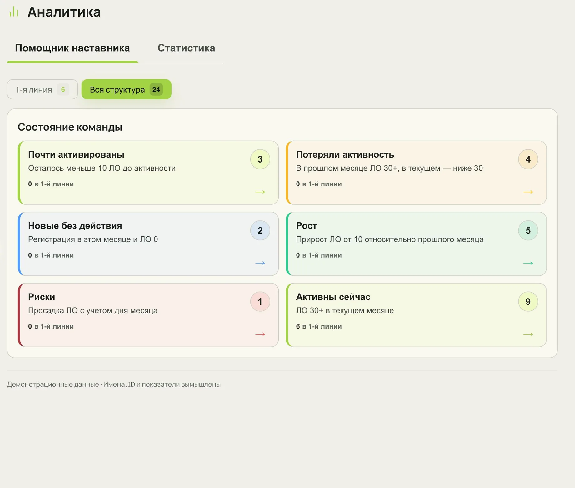Click the Состояние команды section heading

pyautogui.click(x=70, y=127)
